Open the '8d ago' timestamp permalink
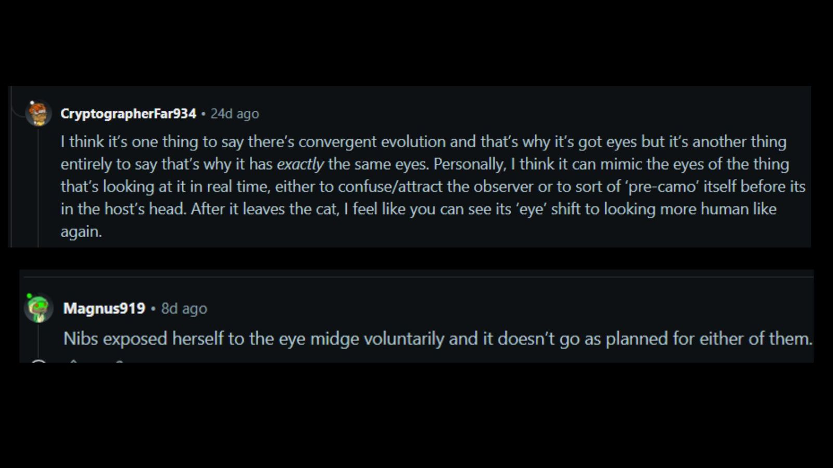833x468 pixels. point(184,308)
